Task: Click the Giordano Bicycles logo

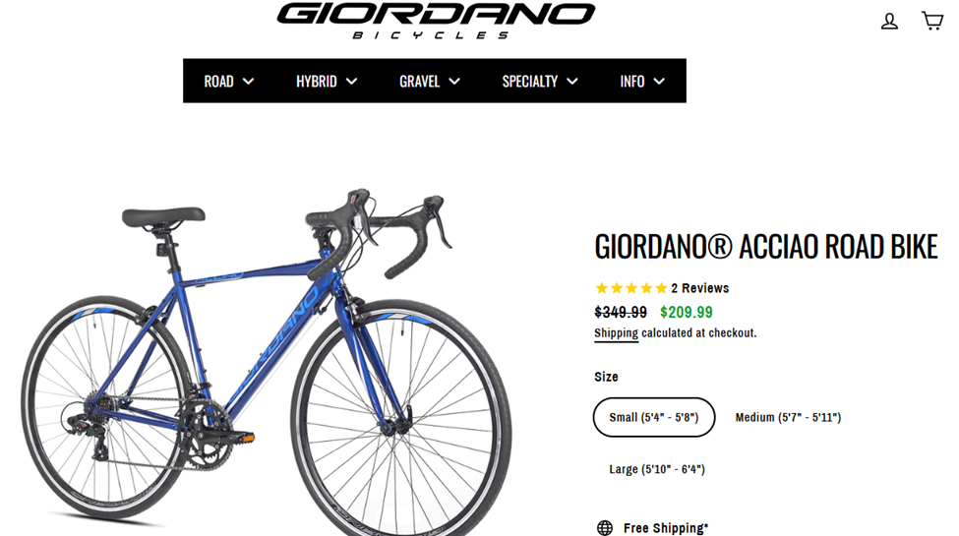Action: point(436,22)
